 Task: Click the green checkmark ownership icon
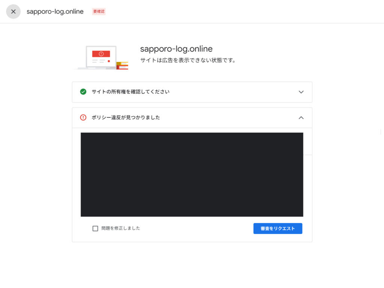83,92
